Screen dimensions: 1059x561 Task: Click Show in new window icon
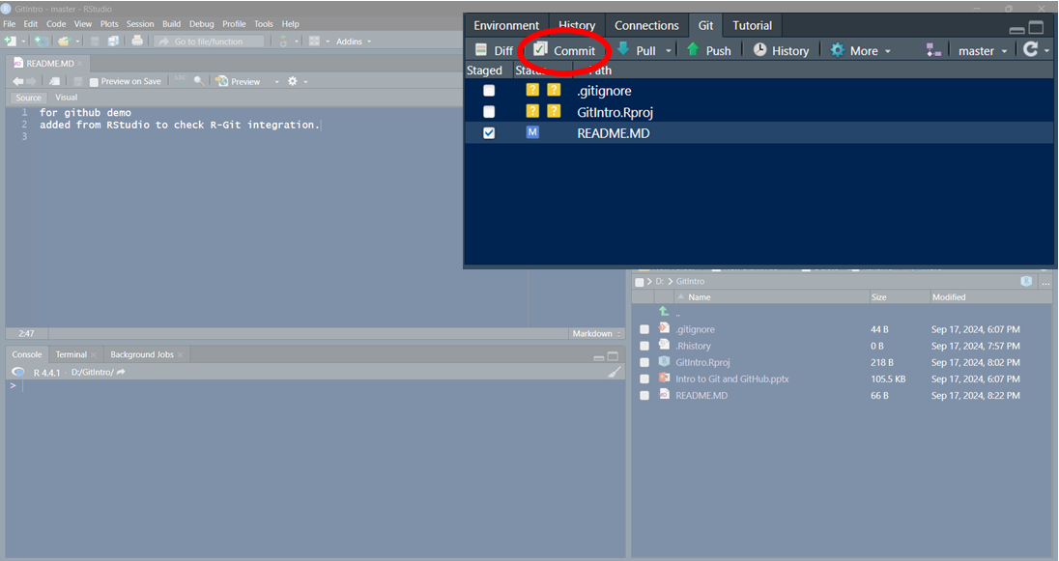pos(55,81)
